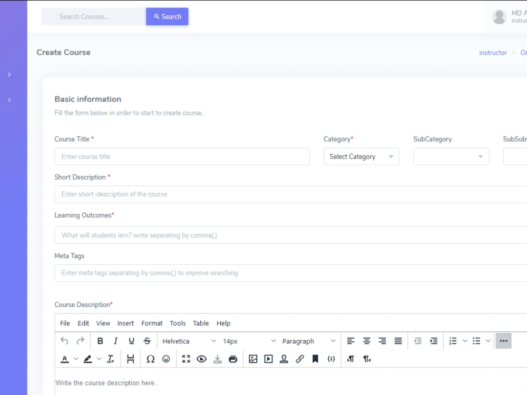Open the emoticons picker
This screenshot has height=395, width=527.
click(166, 359)
